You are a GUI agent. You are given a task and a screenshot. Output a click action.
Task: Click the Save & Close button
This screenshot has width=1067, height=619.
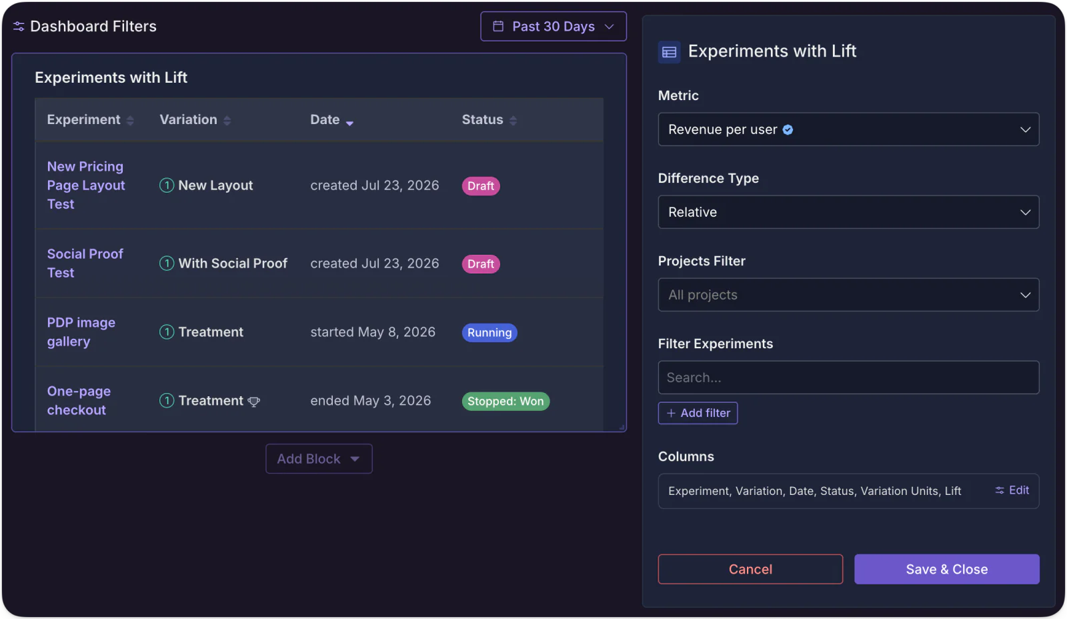[946, 569]
